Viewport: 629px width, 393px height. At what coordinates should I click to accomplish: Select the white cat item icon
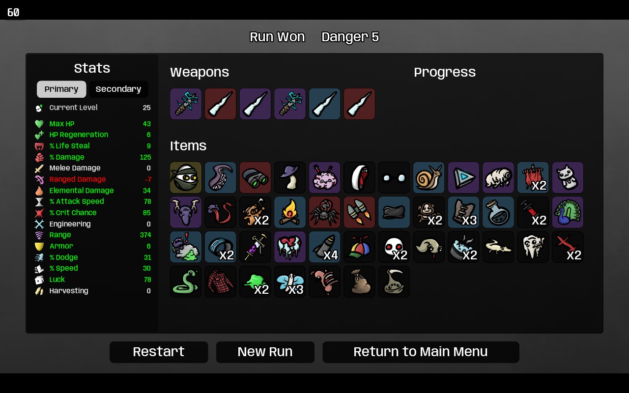coord(568,177)
